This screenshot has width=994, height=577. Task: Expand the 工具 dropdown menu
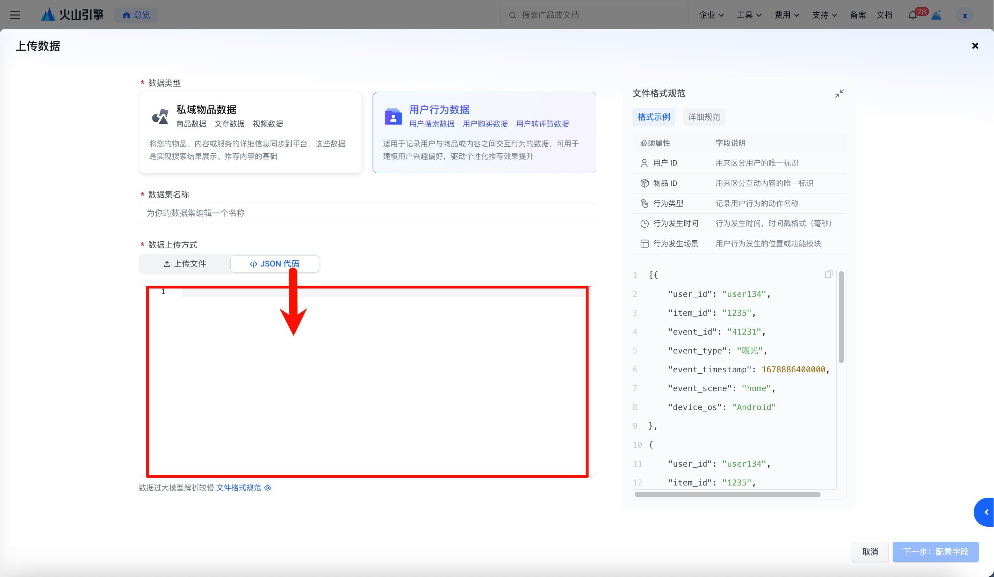click(x=749, y=15)
